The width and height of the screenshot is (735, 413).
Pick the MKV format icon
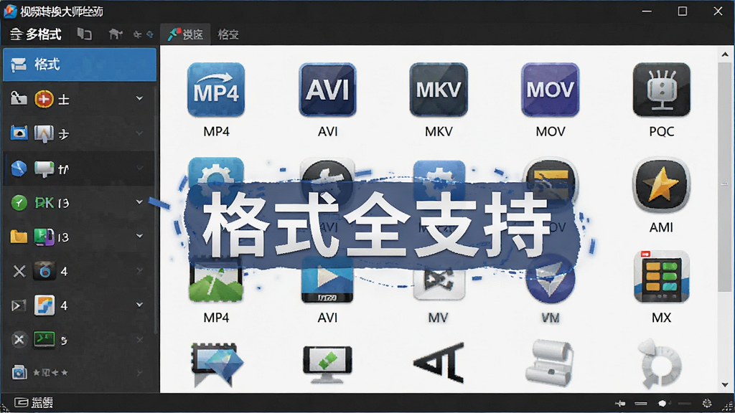point(439,90)
